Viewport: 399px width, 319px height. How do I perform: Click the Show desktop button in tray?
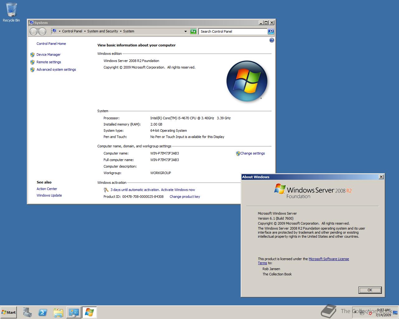click(396, 312)
